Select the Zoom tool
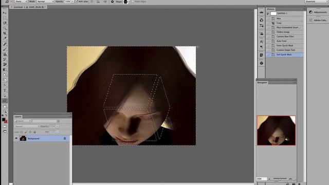The width and height of the screenshot is (329, 185). tap(5, 112)
